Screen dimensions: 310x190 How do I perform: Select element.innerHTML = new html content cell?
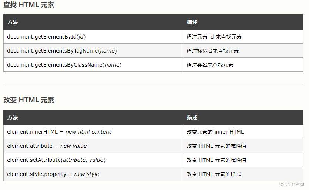click(93, 132)
